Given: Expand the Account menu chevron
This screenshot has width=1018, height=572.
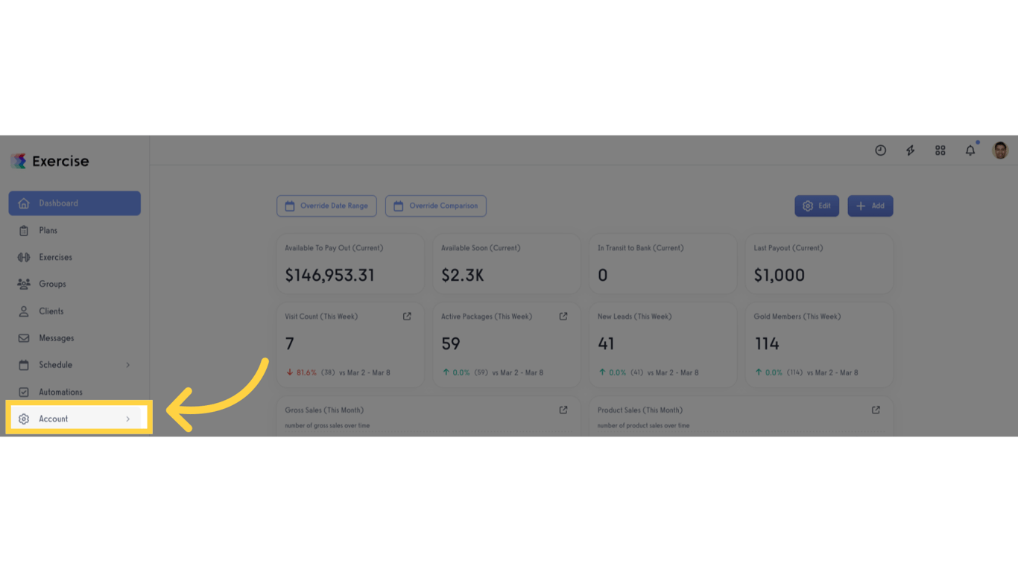Looking at the screenshot, I should click(x=128, y=419).
